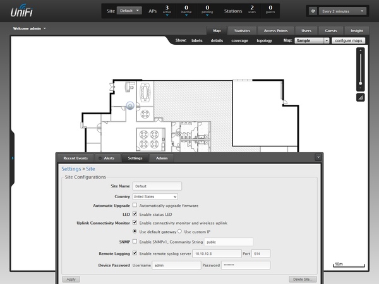Image resolution: width=379 pixels, height=284 pixels.
Task: Enable Automatically upgrade firmware checkbox
Action: click(x=135, y=205)
